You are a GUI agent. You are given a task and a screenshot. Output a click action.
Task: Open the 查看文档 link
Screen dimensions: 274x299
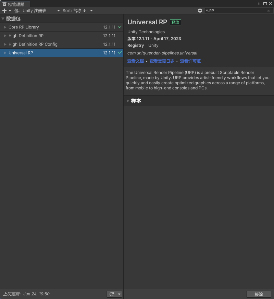pos(136,61)
